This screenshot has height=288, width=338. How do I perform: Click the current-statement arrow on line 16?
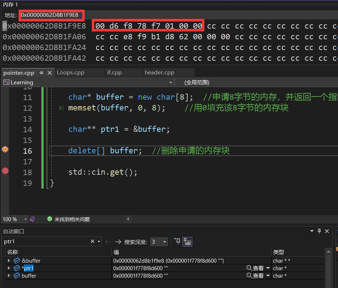click(5, 149)
